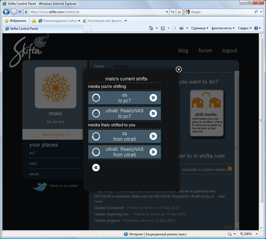Click in the address bar URL field

click(95, 12)
